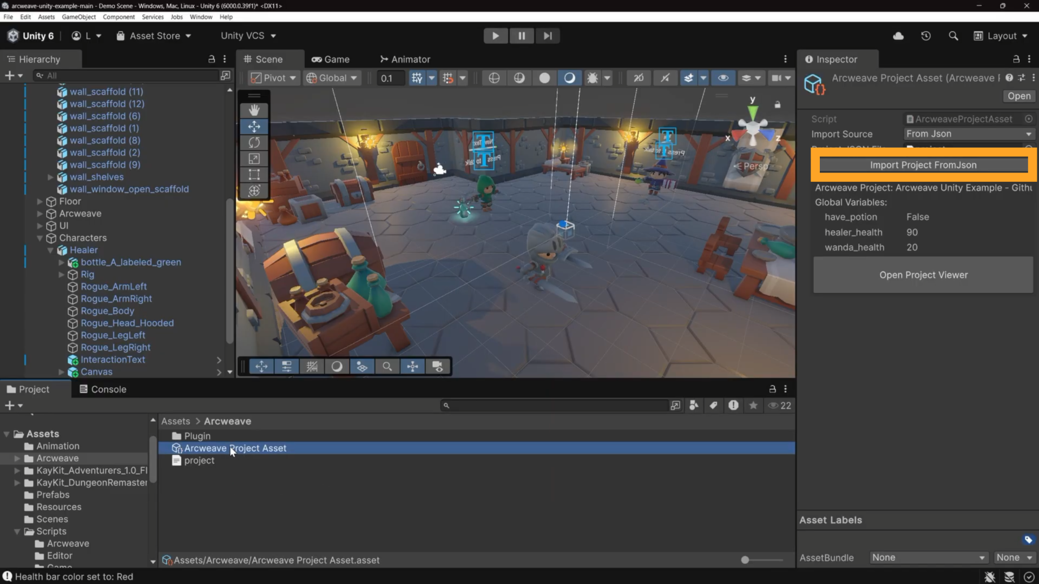Open version history icon
This screenshot has width=1039, height=584.
pyautogui.click(x=926, y=36)
